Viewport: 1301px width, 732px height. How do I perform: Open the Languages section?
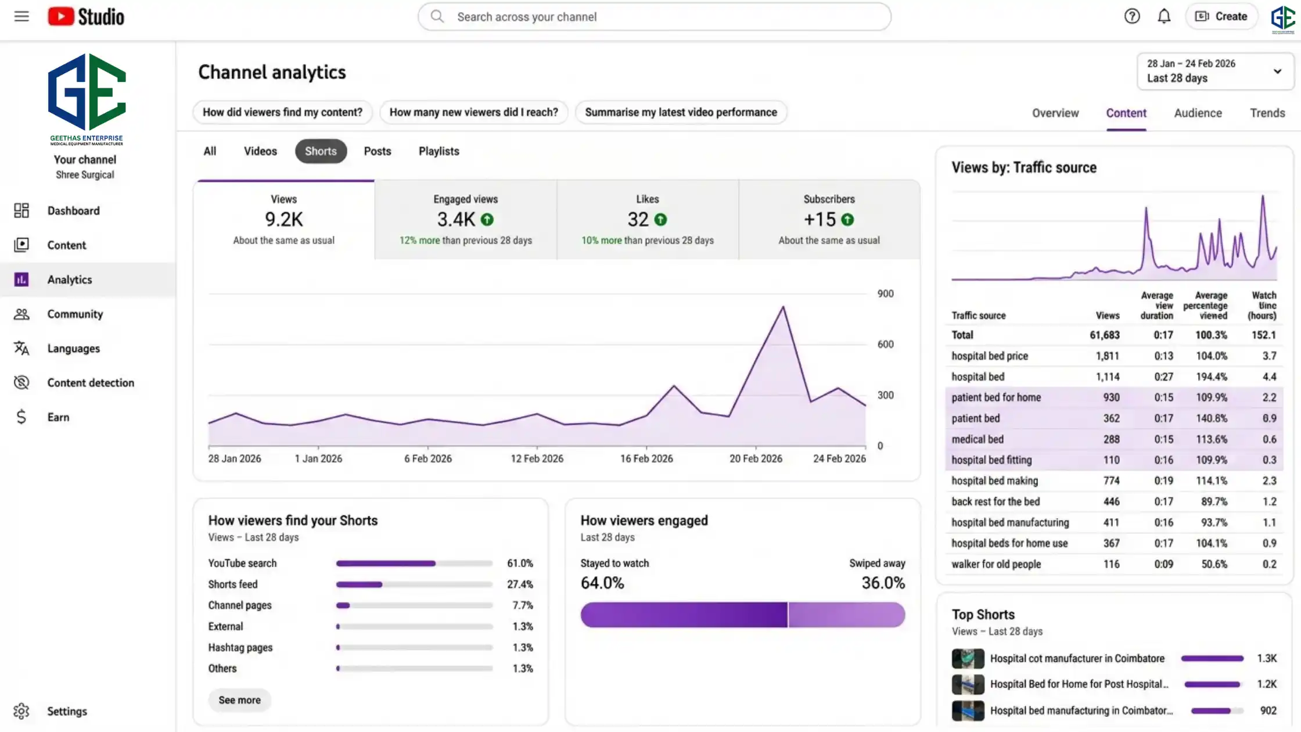point(73,348)
